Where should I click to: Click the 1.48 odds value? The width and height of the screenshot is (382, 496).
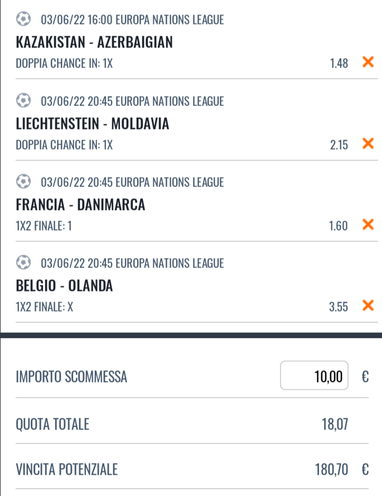(339, 63)
